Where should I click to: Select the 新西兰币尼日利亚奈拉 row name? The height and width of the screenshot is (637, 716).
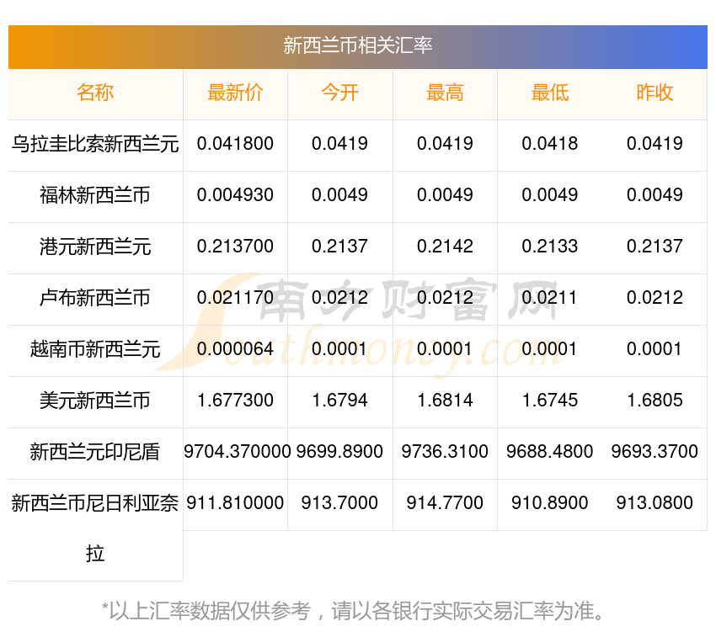pos(95,528)
